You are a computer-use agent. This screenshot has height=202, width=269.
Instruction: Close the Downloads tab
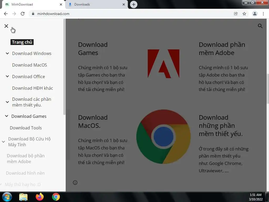(x=124, y=4)
